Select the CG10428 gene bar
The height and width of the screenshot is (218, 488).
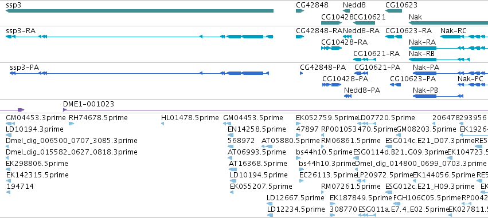click(x=331, y=23)
